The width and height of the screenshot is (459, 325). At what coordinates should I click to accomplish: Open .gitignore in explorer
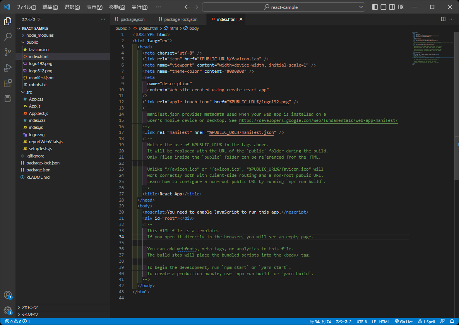pyautogui.click(x=63, y=156)
